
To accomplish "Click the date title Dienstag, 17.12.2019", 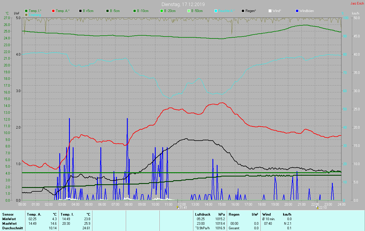I will point(183,4).
